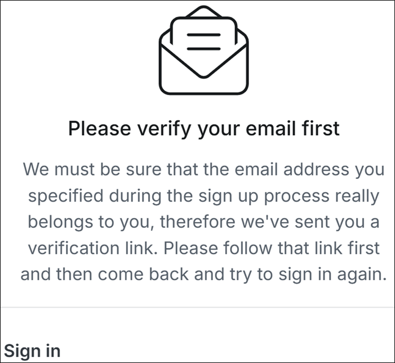Click the envelope's bottom flap area
Image resolution: width=395 pixels, height=363 pixels.
point(203,82)
